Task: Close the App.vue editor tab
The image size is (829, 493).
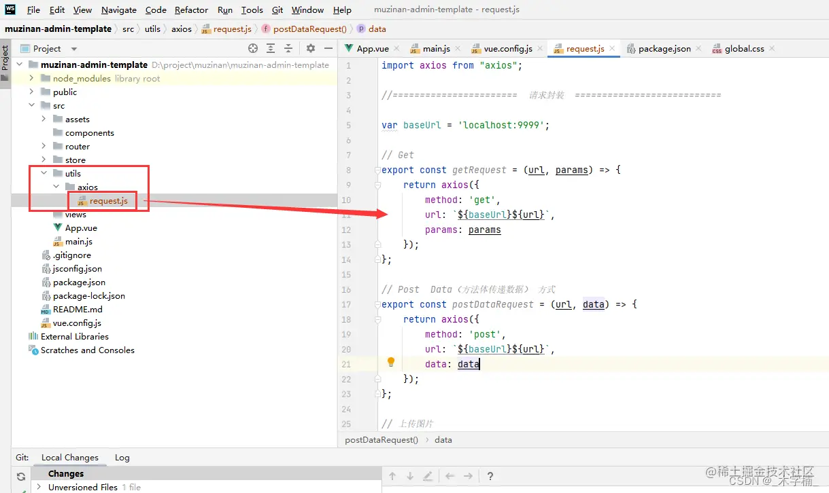Action: [398, 49]
